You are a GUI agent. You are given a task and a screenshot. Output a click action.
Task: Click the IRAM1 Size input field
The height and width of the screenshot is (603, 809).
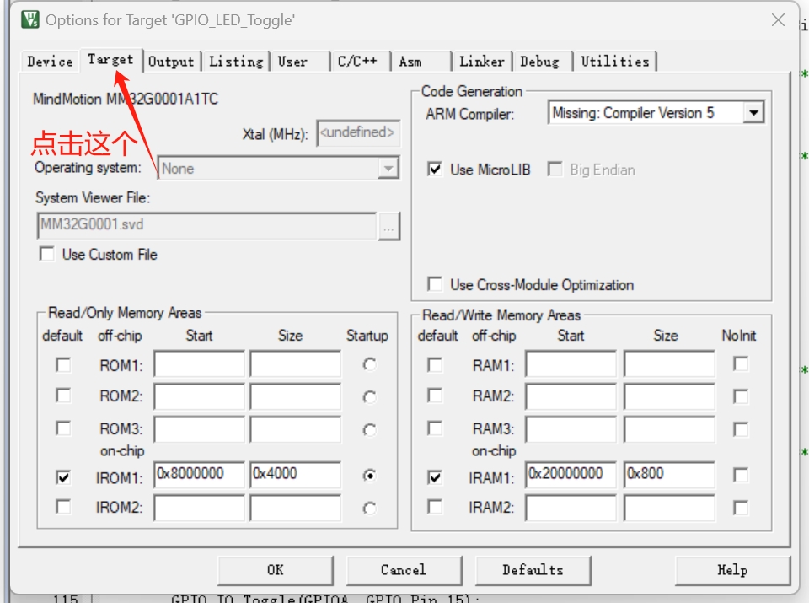[668, 476]
